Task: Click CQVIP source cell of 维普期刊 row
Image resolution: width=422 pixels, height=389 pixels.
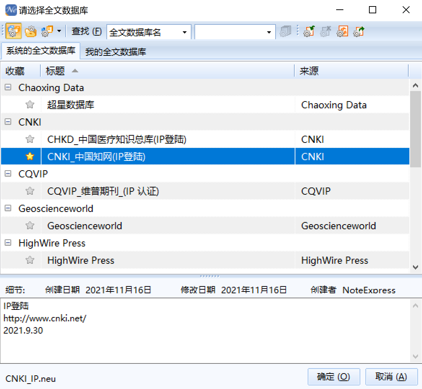Action: [x=316, y=191]
